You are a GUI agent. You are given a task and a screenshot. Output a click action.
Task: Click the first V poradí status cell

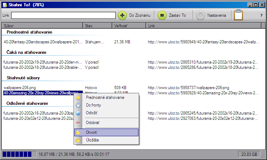(x=92, y=62)
